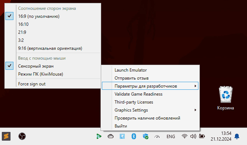Select the Корзина recycle bin desktop icon

[226, 98]
